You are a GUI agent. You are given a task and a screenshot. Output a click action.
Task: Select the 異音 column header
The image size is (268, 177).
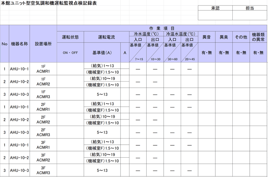[x=207, y=37]
